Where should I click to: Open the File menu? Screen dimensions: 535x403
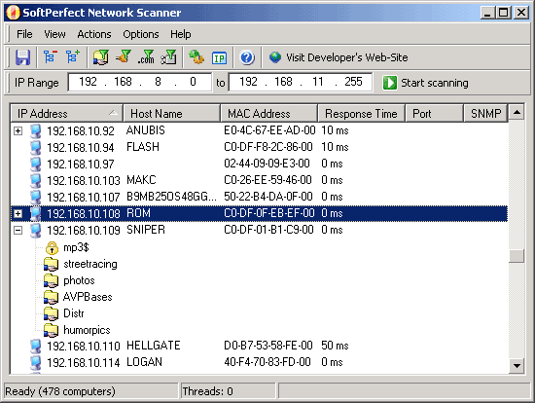[24, 34]
